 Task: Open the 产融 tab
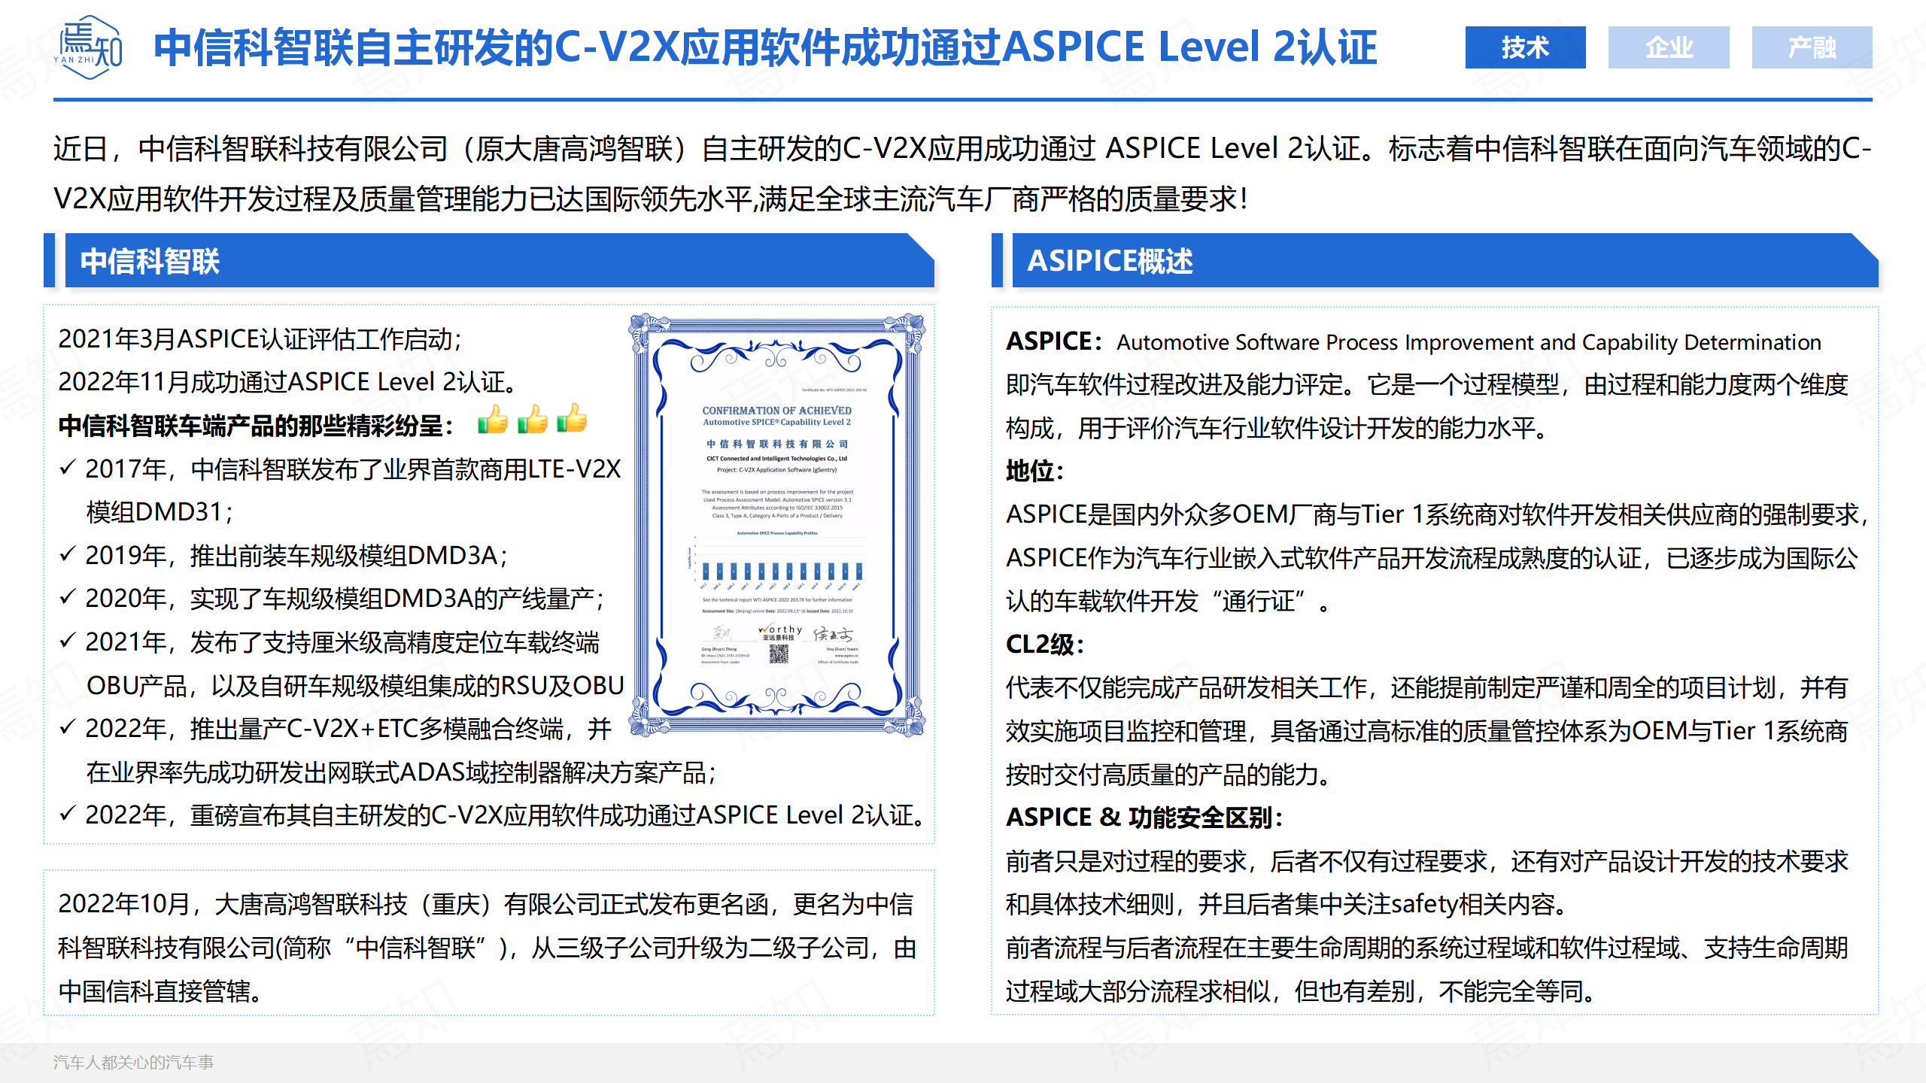1812,47
